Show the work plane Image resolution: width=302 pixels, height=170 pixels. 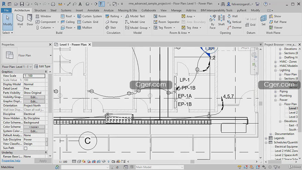coord(275,16)
